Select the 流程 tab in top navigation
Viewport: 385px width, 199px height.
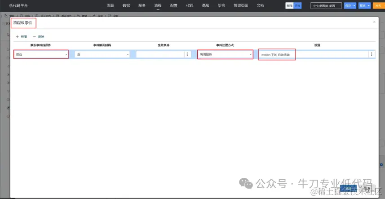158,5
